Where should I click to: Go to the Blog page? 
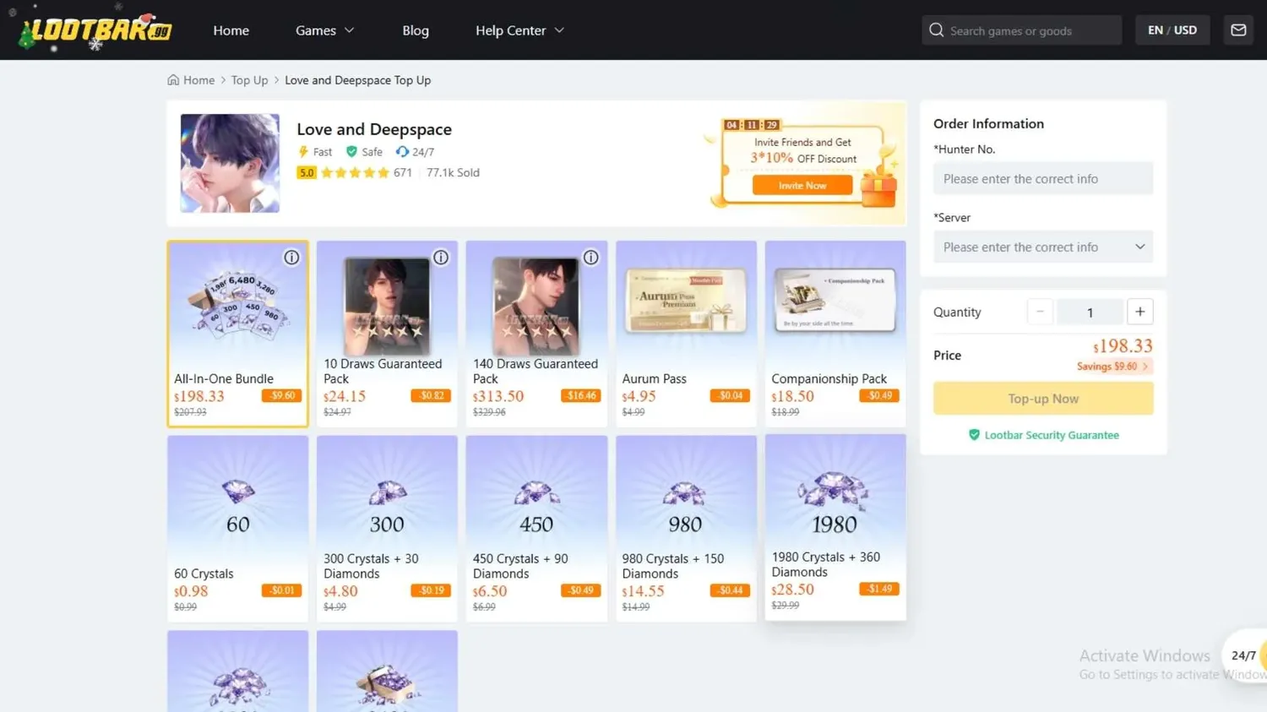pyautogui.click(x=416, y=30)
